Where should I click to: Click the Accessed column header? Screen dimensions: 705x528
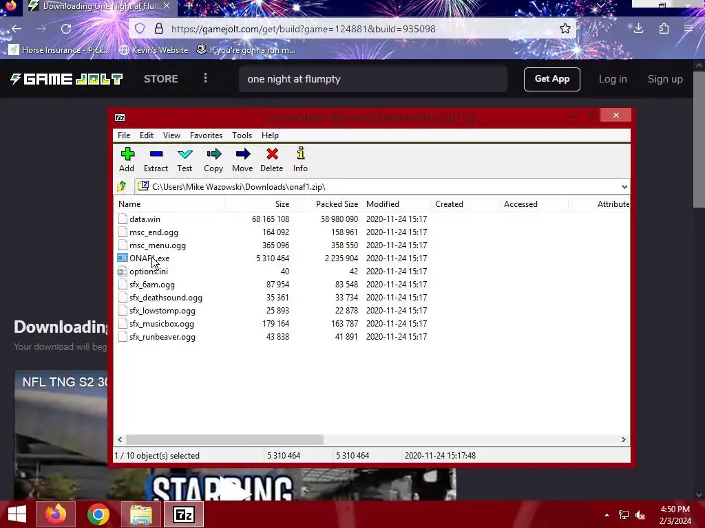pyautogui.click(x=534, y=203)
